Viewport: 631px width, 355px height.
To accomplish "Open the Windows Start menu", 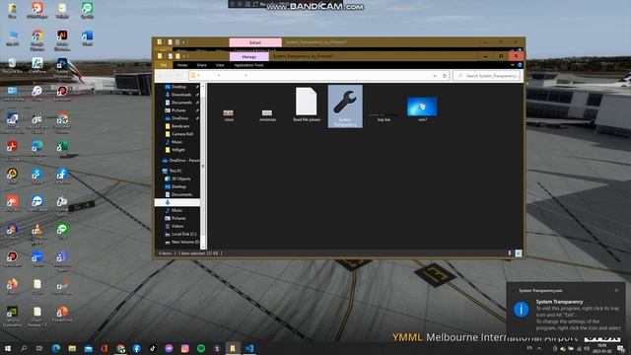I will [x=7, y=348].
